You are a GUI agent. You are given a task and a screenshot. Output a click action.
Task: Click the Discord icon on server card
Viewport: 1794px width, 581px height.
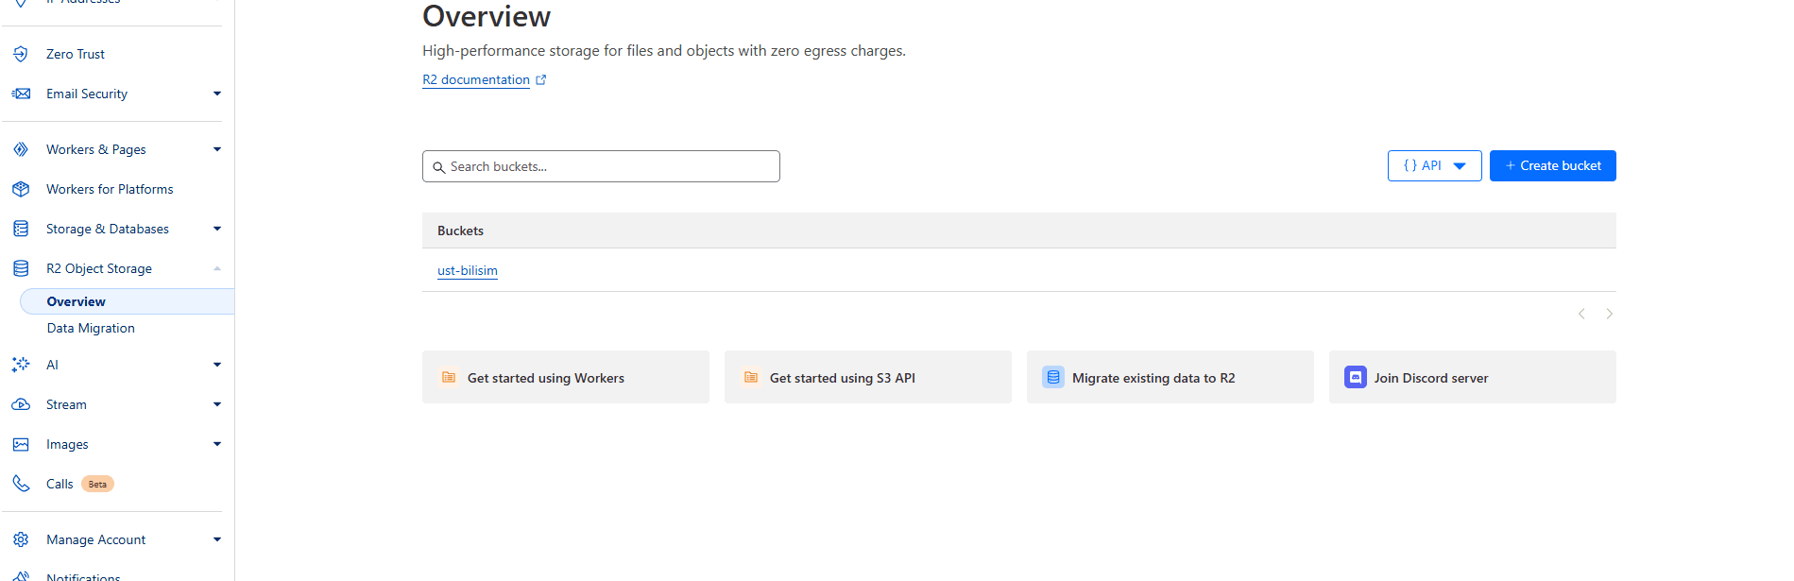point(1355,378)
